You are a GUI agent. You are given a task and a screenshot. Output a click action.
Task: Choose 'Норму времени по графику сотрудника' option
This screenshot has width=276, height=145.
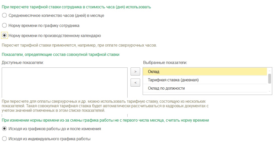pos(4,25)
